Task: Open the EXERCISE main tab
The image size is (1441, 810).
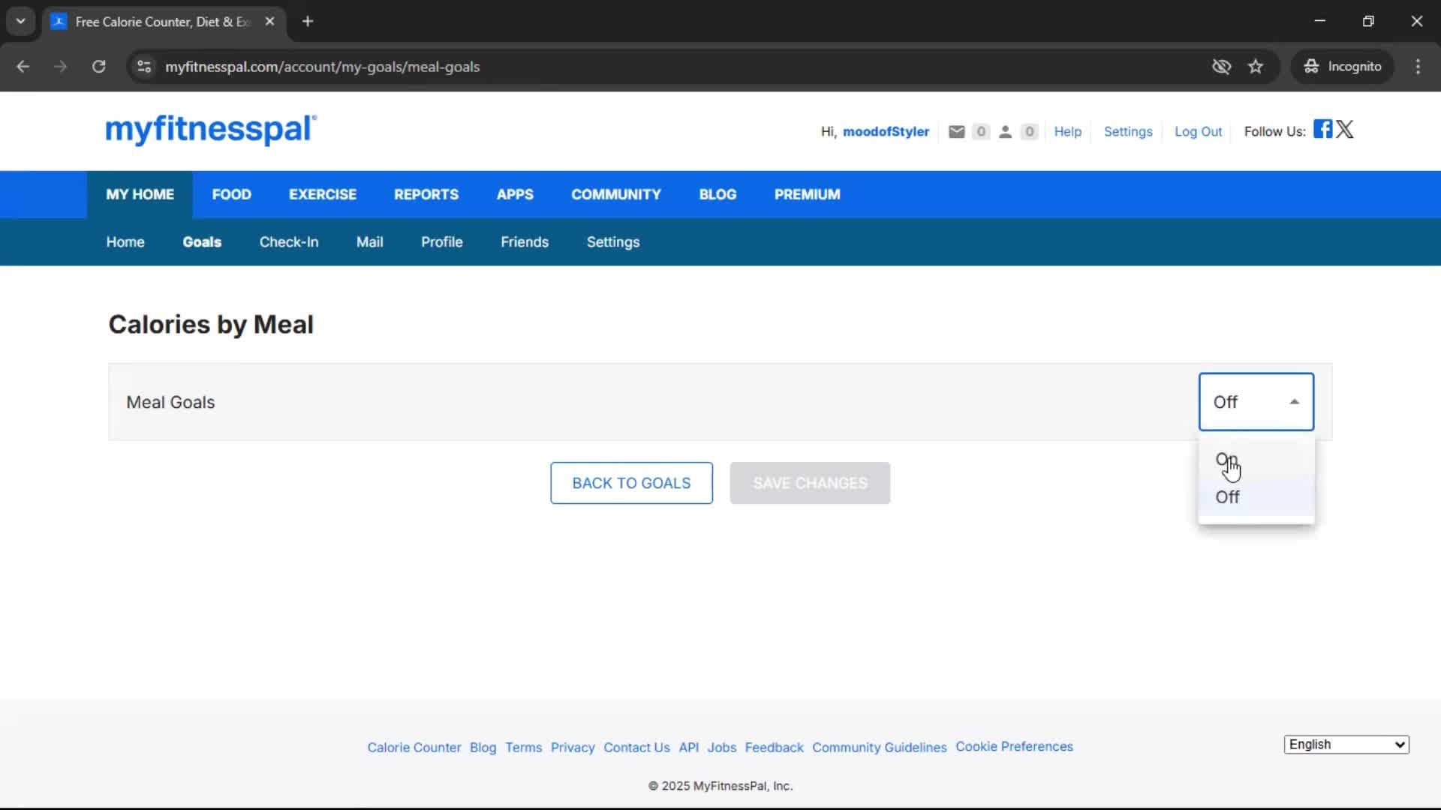Action: coord(323,194)
